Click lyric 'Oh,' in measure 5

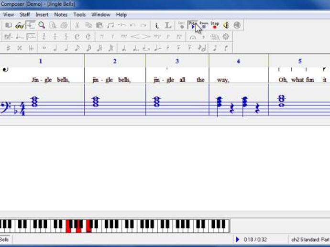pos(283,80)
